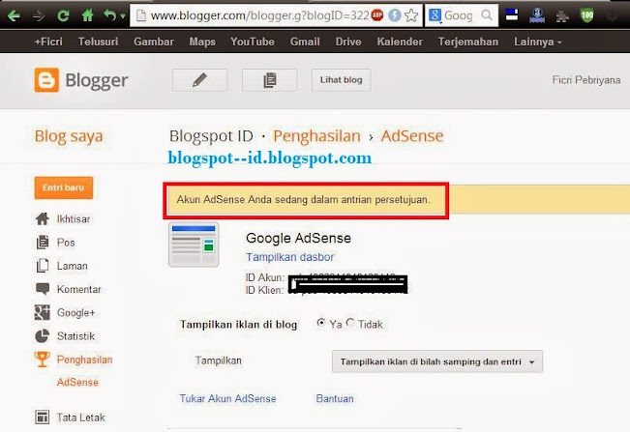
Task: Click the Laman pages icon
Action: point(43,266)
